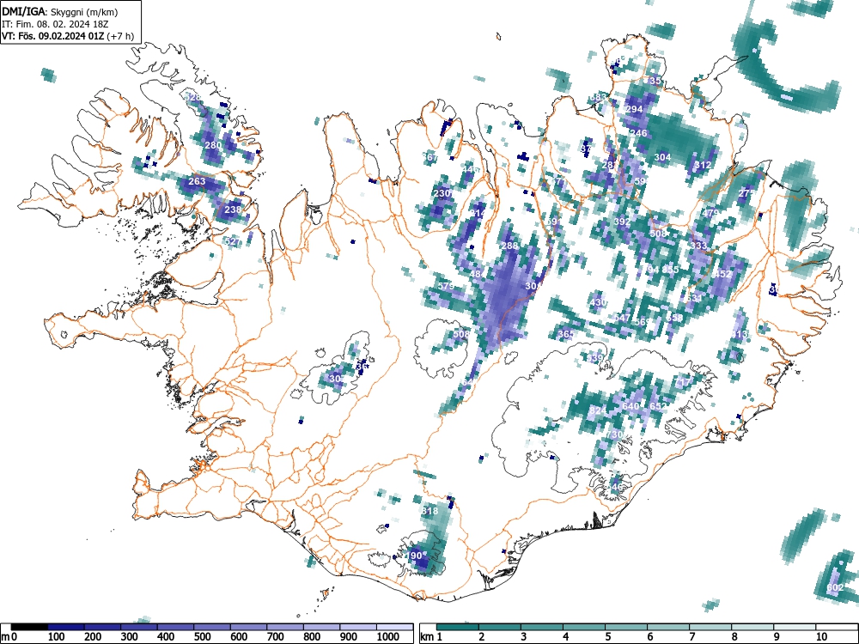
Task: Click the 333 visibility value on the map
Action: [698, 246]
